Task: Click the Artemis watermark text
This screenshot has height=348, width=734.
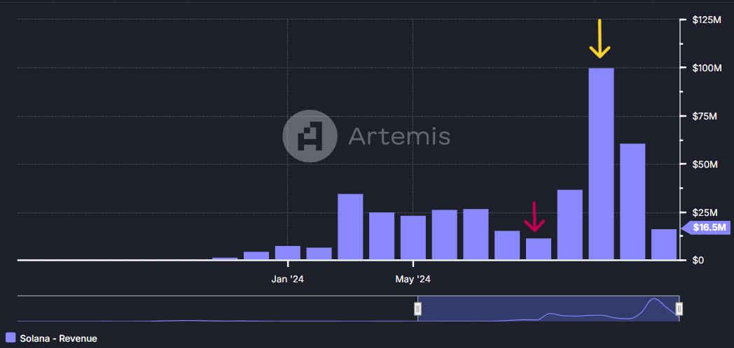Action: pos(399,136)
